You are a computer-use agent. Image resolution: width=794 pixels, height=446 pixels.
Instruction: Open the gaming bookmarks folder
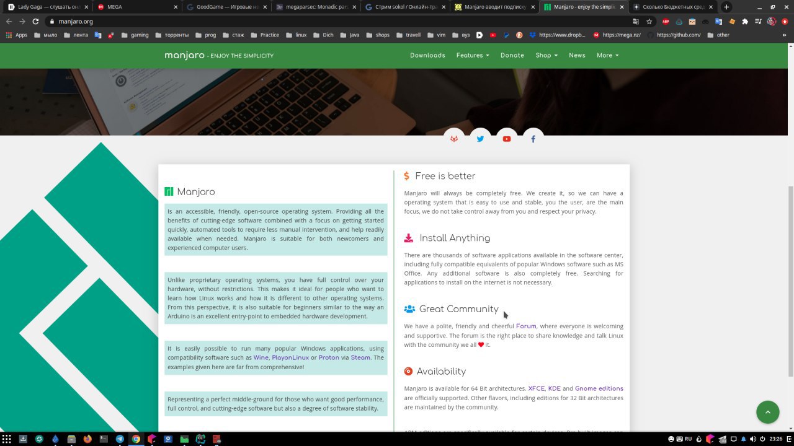pyautogui.click(x=135, y=35)
